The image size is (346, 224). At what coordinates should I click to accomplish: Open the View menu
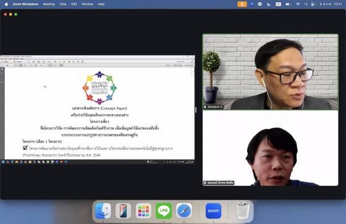tap(63, 4)
